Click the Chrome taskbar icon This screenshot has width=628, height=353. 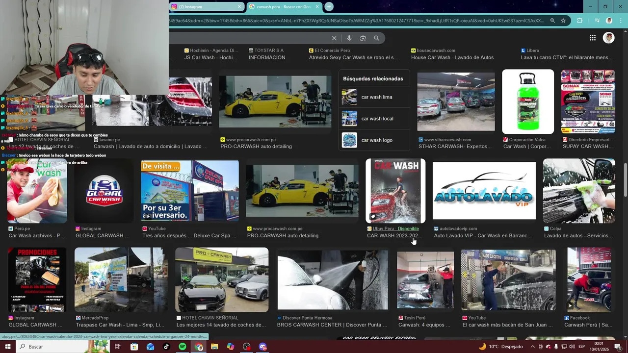(198, 347)
